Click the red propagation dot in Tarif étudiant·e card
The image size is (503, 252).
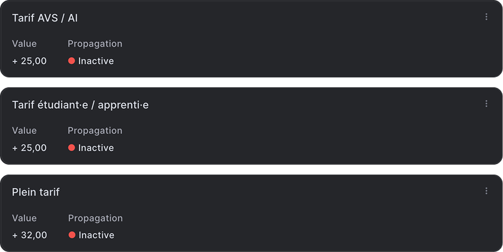(x=71, y=148)
